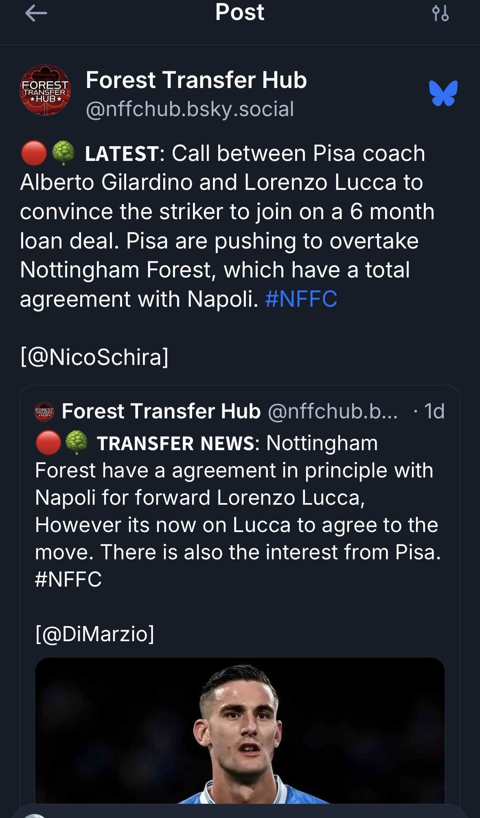Click the [@DiMarzio] source credit
The height and width of the screenshot is (818, 480).
coord(95,633)
